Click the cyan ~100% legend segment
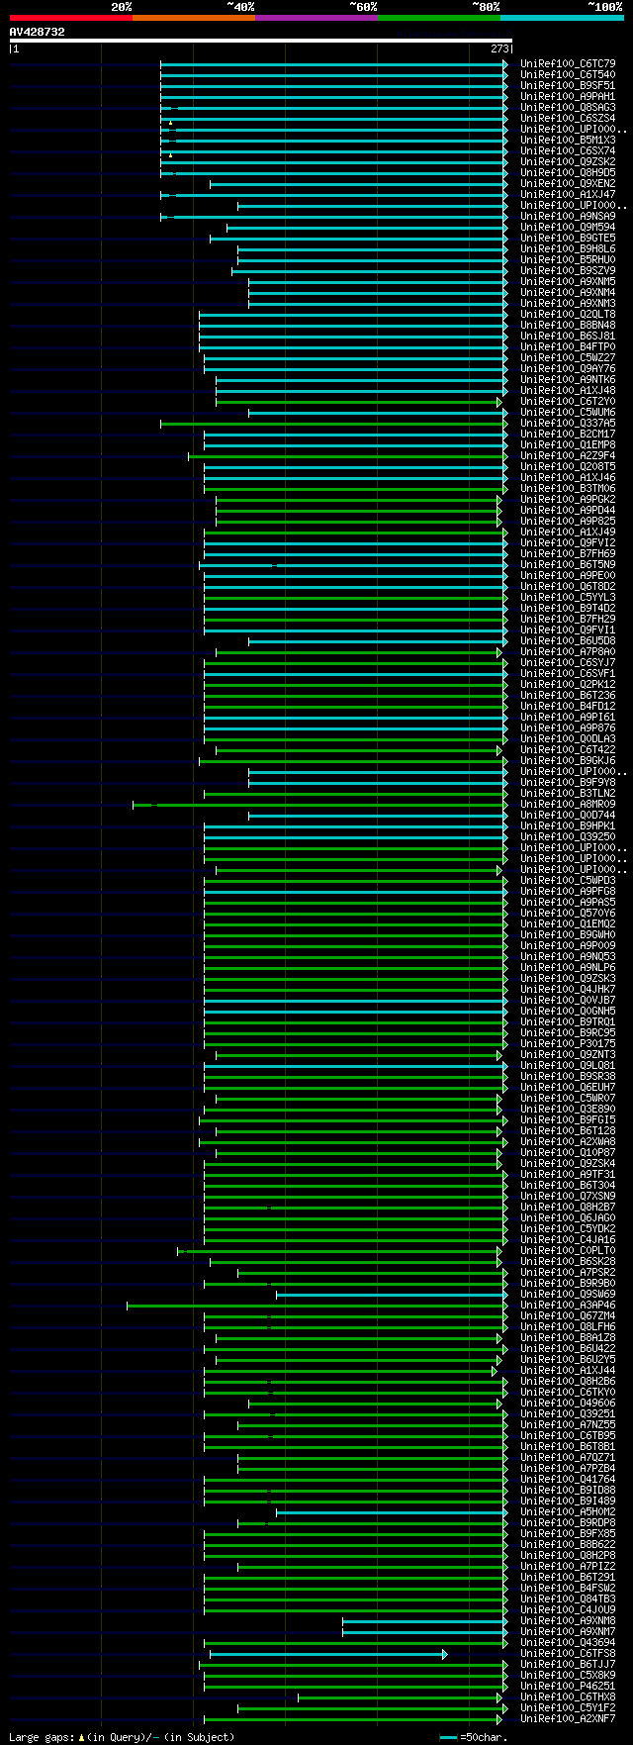Image resolution: width=633 pixels, height=1745 pixels. pos(562,18)
